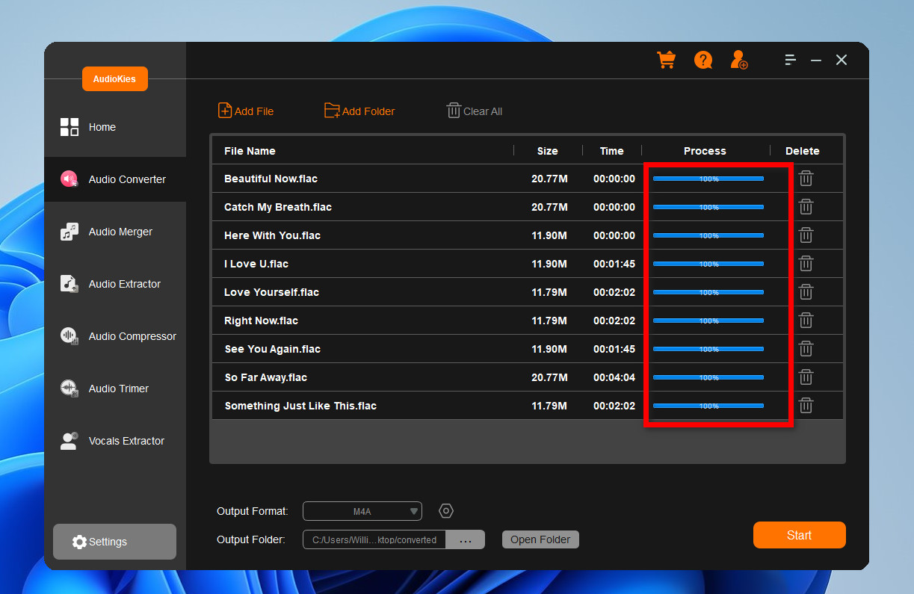This screenshot has width=914, height=594.
Task: Select the Love Yourself.flac file name
Action: pos(271,292)
